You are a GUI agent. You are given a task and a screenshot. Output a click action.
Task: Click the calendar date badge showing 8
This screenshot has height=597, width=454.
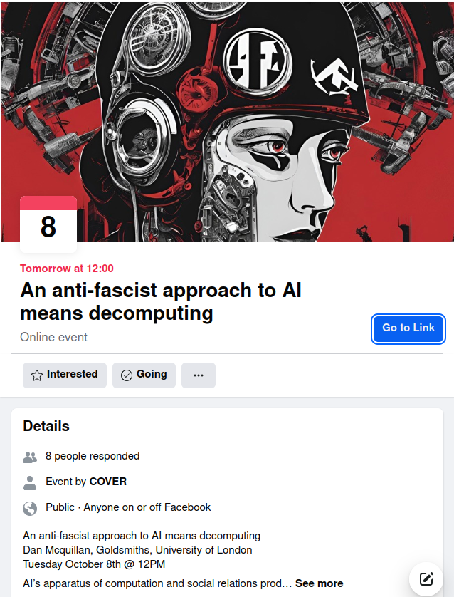(x=48, y=224)
